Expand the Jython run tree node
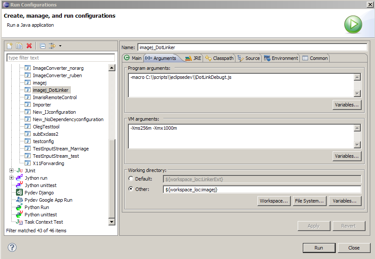375x259 pixels. (x=12, y=178)
